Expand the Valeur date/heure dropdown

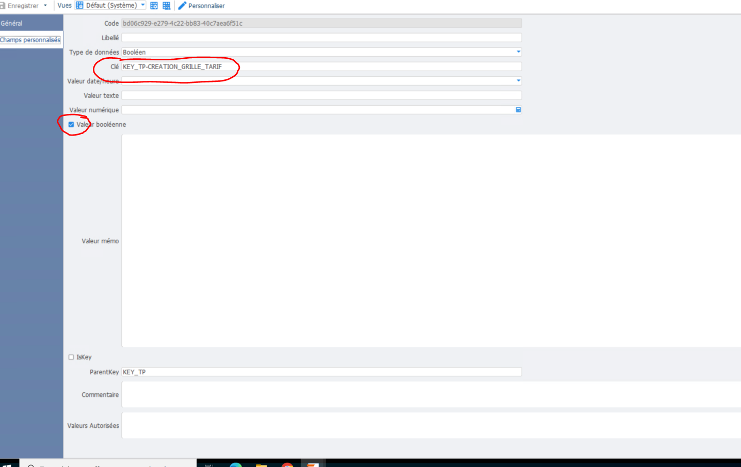pos(518,81)
